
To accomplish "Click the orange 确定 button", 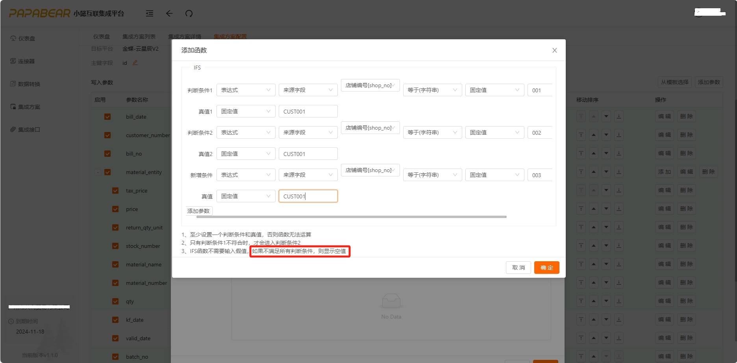I will 546,268.
